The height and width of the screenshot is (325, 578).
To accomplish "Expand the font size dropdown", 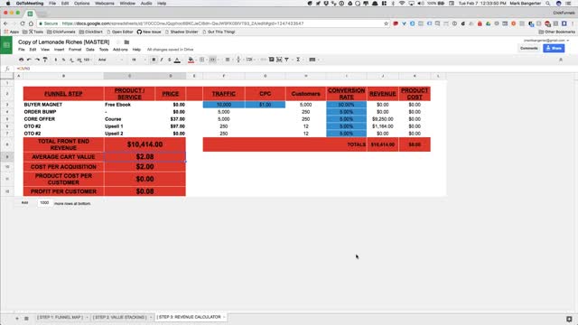I will tap(139, 60).
